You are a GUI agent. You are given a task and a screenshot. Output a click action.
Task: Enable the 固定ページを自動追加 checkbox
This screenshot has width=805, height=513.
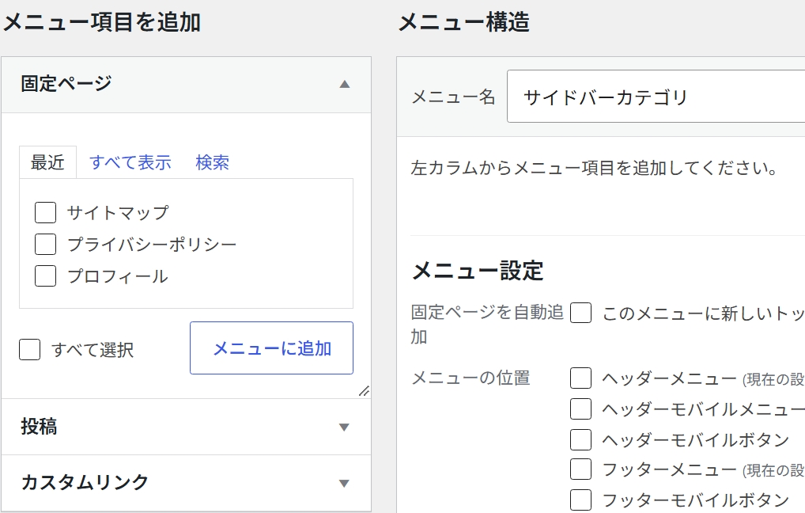(580, 313)
